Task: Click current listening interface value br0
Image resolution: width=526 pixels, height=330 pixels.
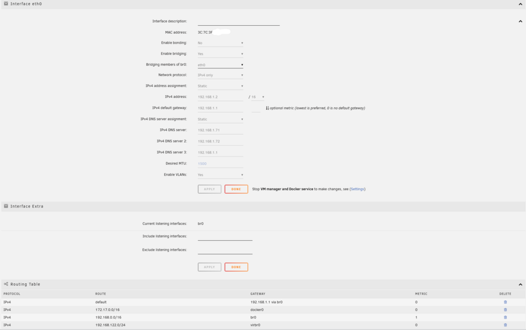Action: [200, 223]
